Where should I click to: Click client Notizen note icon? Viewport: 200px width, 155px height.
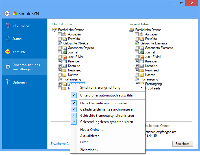click(x=64, y=75)
